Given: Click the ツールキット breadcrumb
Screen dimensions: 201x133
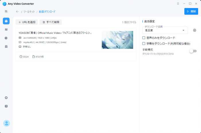Looking at the screenshot, I should [x=29, y=12].
